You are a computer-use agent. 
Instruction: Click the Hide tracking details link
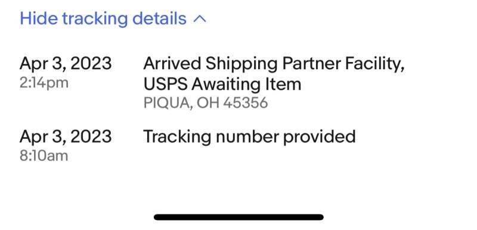coord(113,18)
